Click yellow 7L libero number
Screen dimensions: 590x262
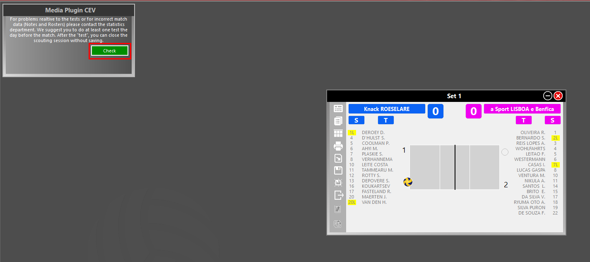(x=556, y=165)
